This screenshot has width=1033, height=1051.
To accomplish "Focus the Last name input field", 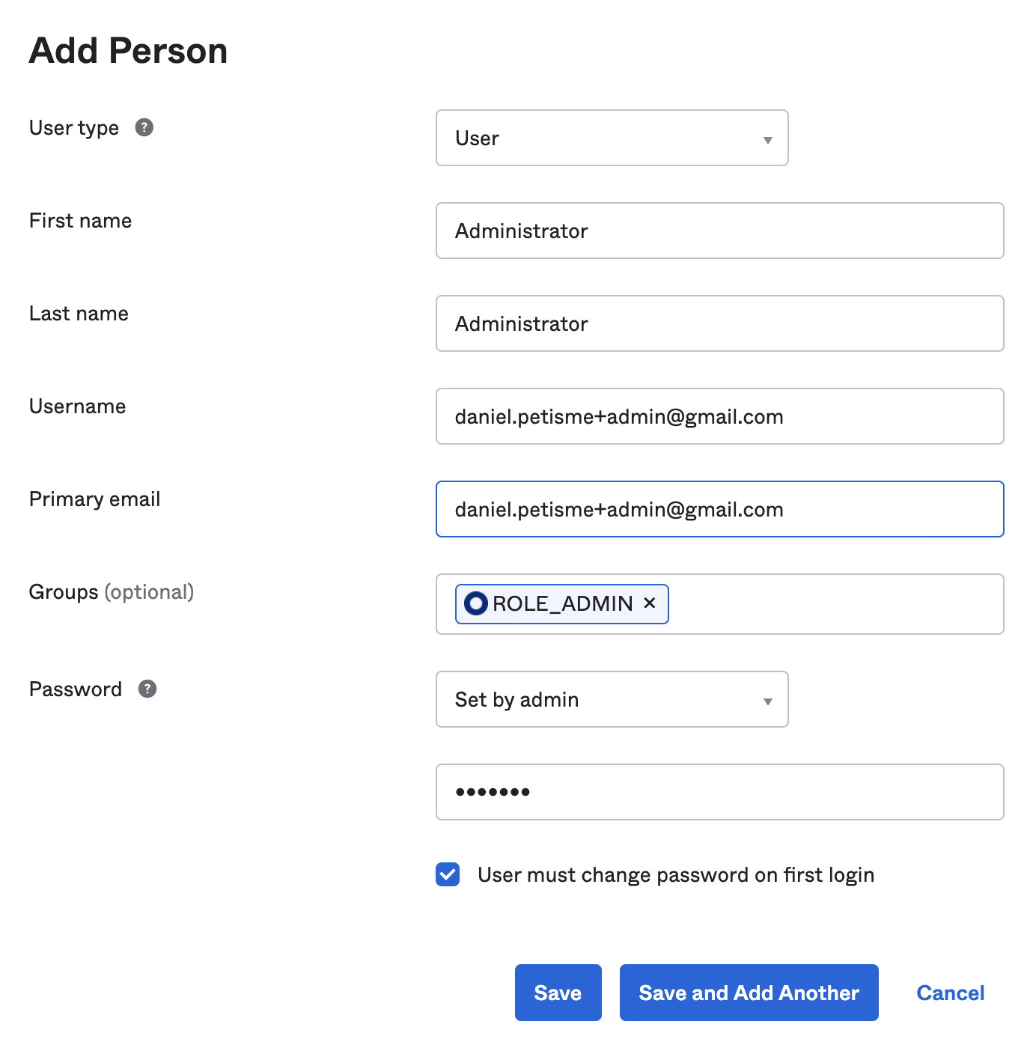I will [719, 324].
